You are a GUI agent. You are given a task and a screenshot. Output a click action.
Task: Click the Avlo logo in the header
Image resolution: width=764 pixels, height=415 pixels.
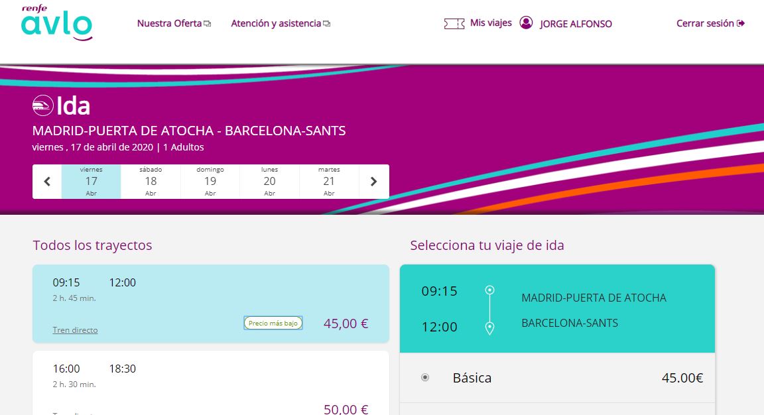pos(56,22)
